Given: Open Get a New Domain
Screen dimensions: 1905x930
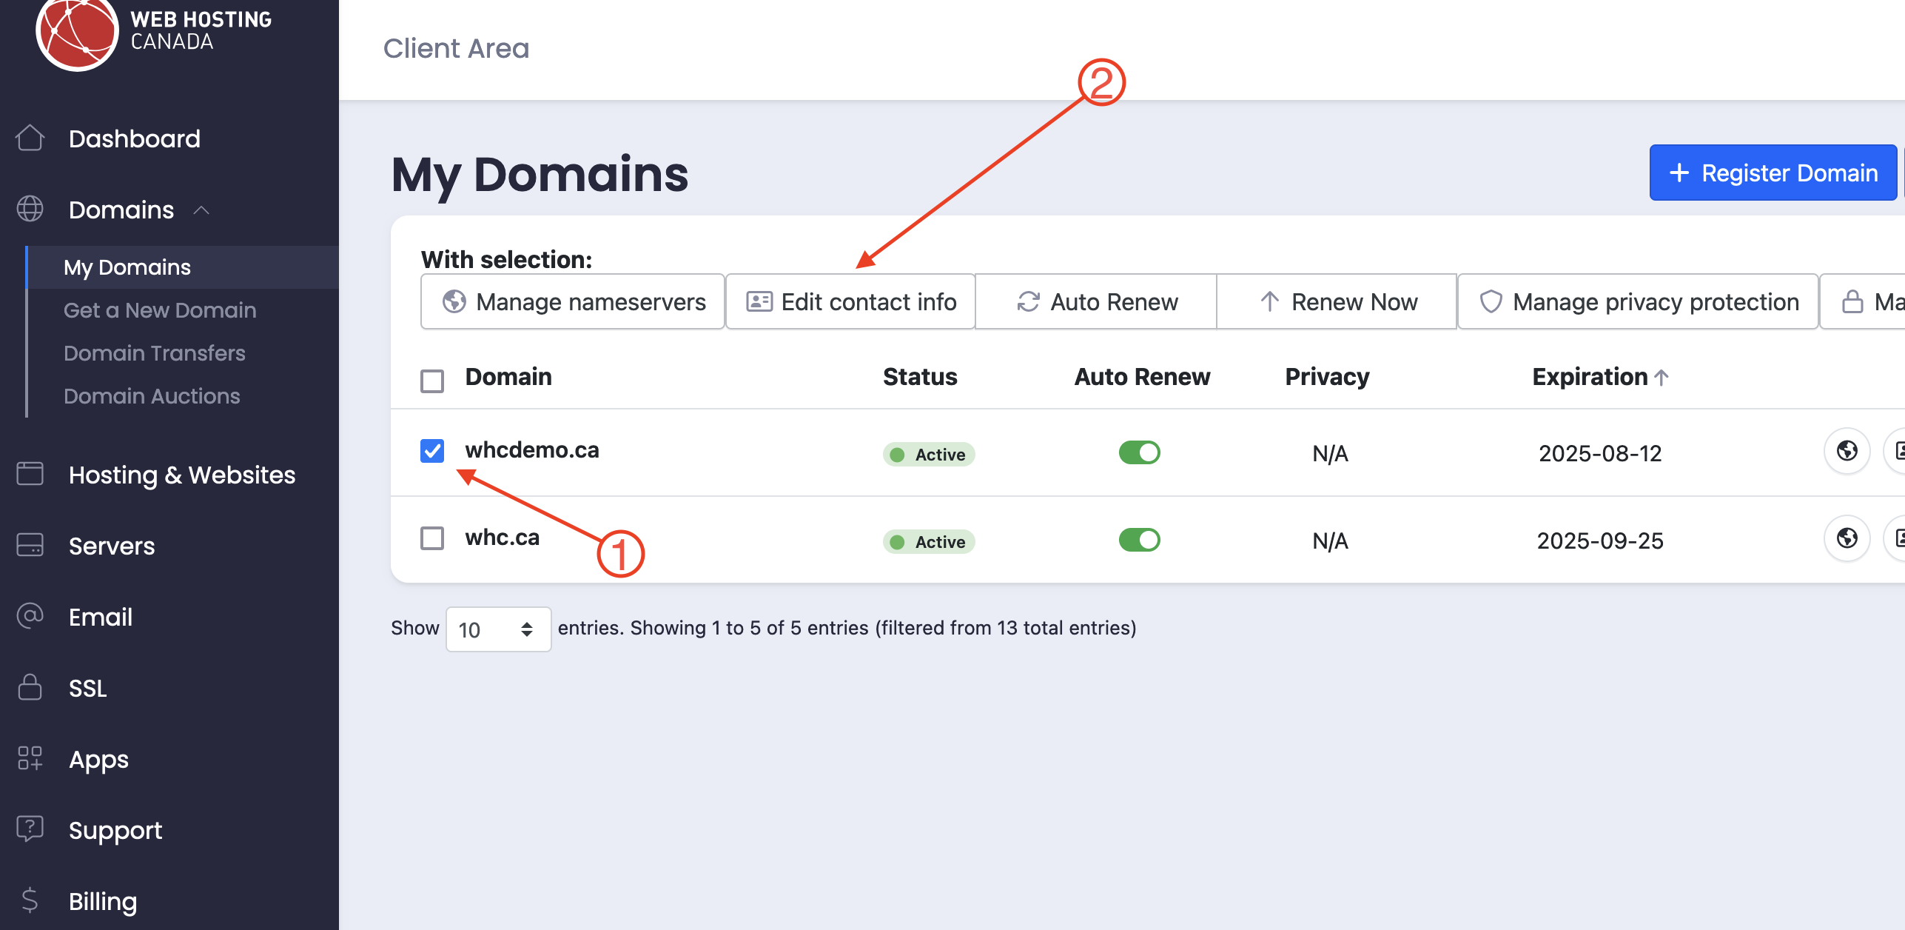Looking at the screenshot, I should click(160, 310).
